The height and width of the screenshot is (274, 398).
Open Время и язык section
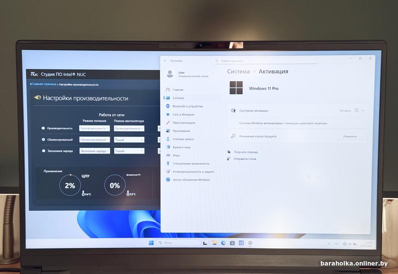click(193, 147)
